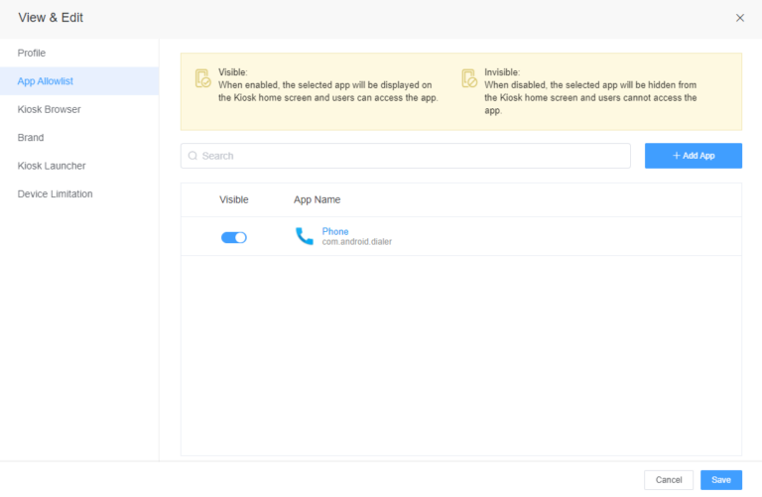Click the Visible column header
The image size is (762, 497).
(x=234, y=199)
